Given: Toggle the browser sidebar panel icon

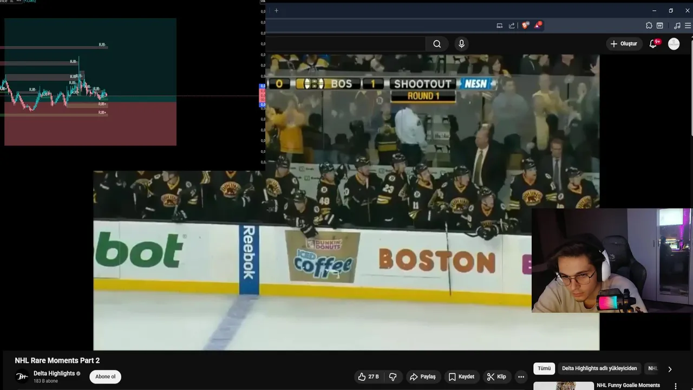Looking at the screenshot, I should click(659, 25).
